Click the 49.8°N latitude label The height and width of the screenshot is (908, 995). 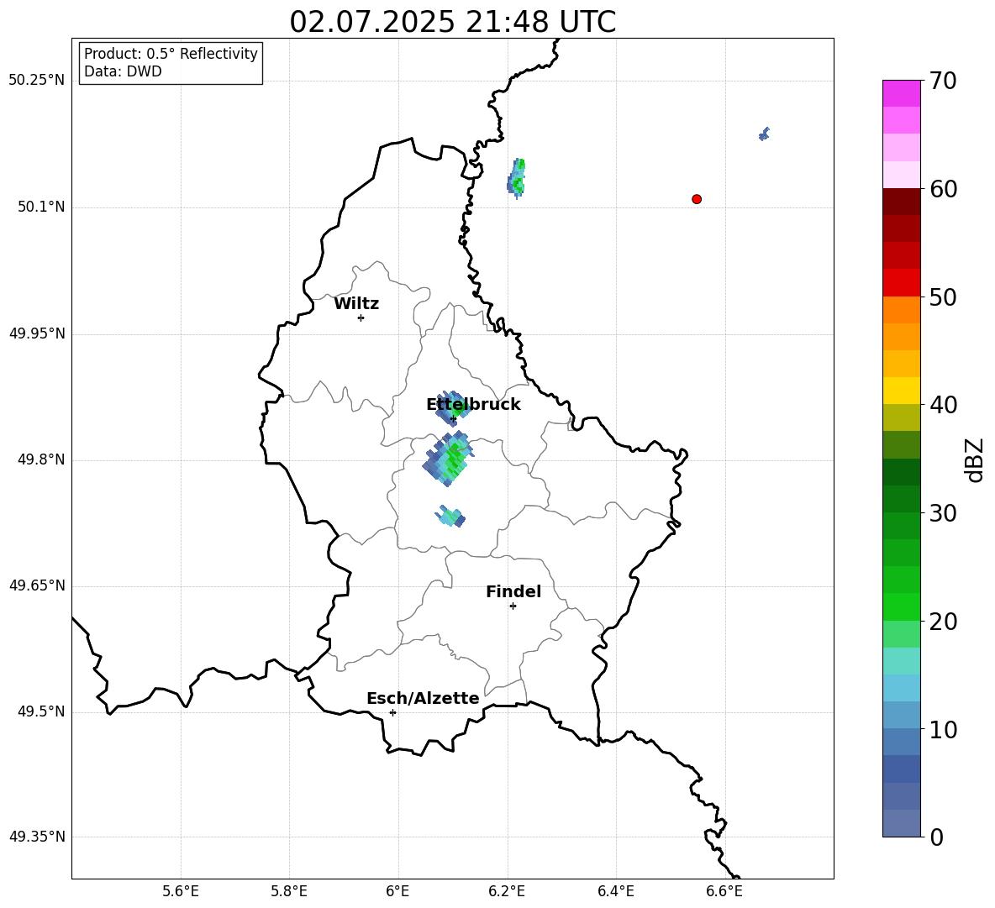click(41, 459)
